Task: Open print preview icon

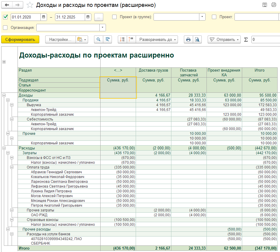Action: tap(197, 40)
